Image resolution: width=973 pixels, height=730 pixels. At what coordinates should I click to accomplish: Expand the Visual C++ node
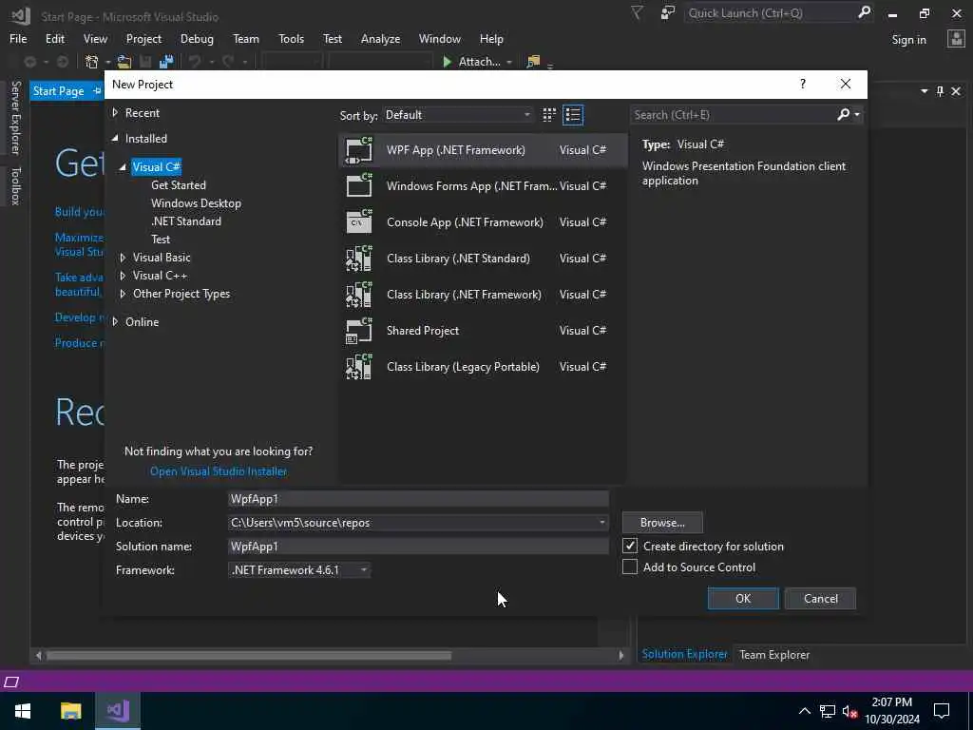123,276
